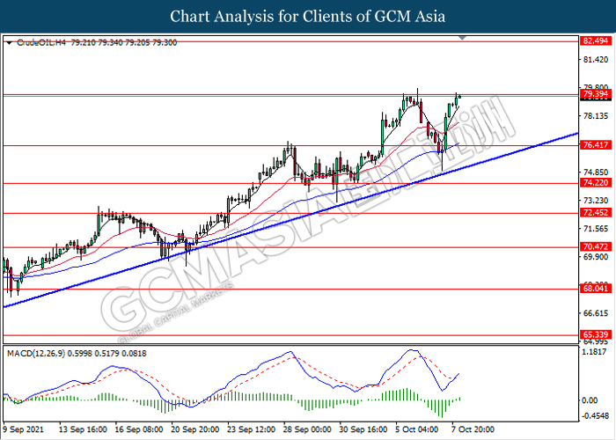Click the 28 Sep 00:00 date label
The image size is (616, 440).
tap(308, 429)
